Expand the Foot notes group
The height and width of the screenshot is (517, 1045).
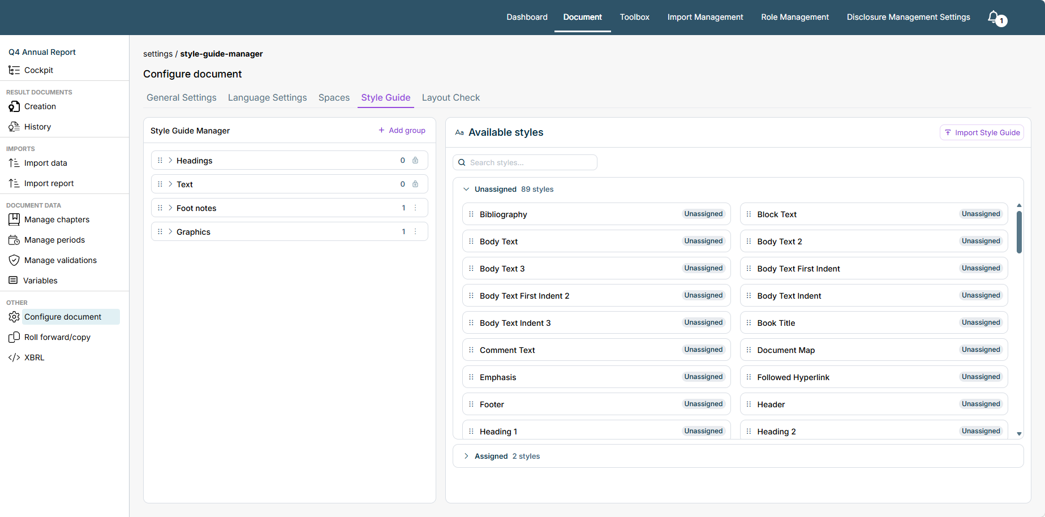pos(170,208)
